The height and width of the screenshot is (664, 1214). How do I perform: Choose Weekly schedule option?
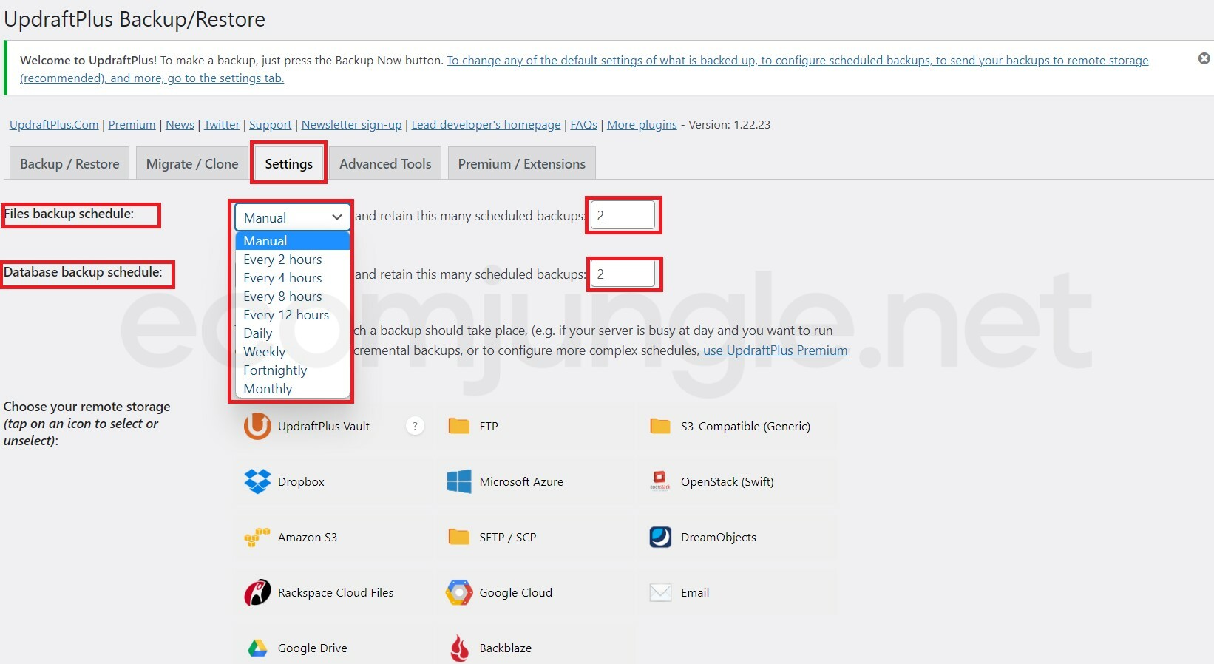pyautogui.click(x=292, y=352)
